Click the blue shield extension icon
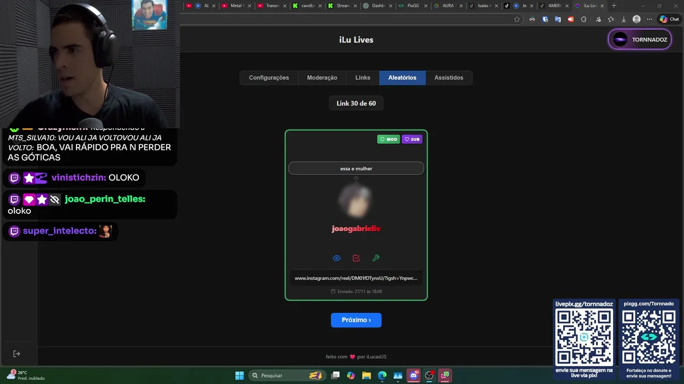The image size is (684, 384). (x=545, y=19)
